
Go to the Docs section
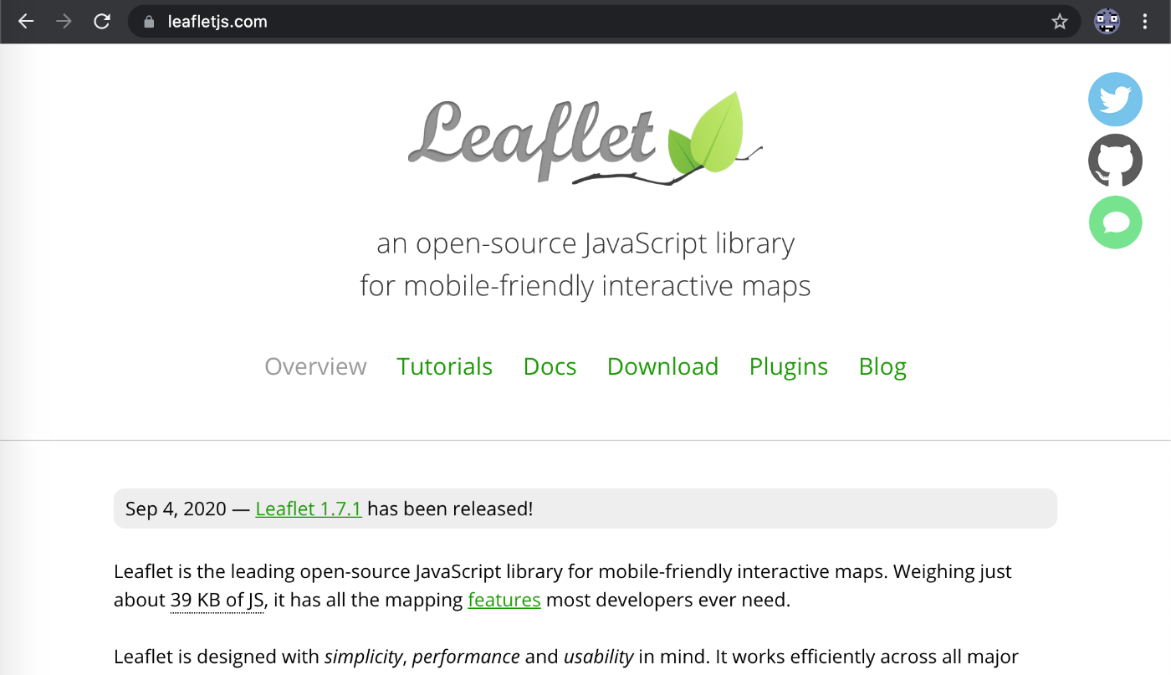[550, 366]
